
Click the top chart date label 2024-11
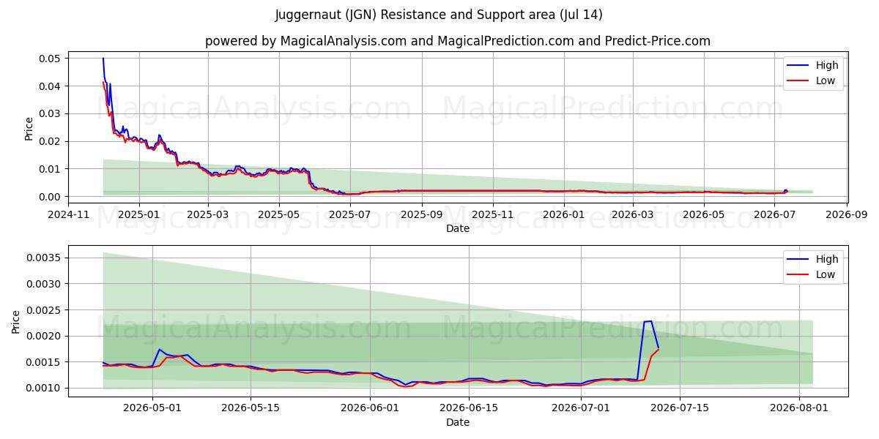coord(69,215)
